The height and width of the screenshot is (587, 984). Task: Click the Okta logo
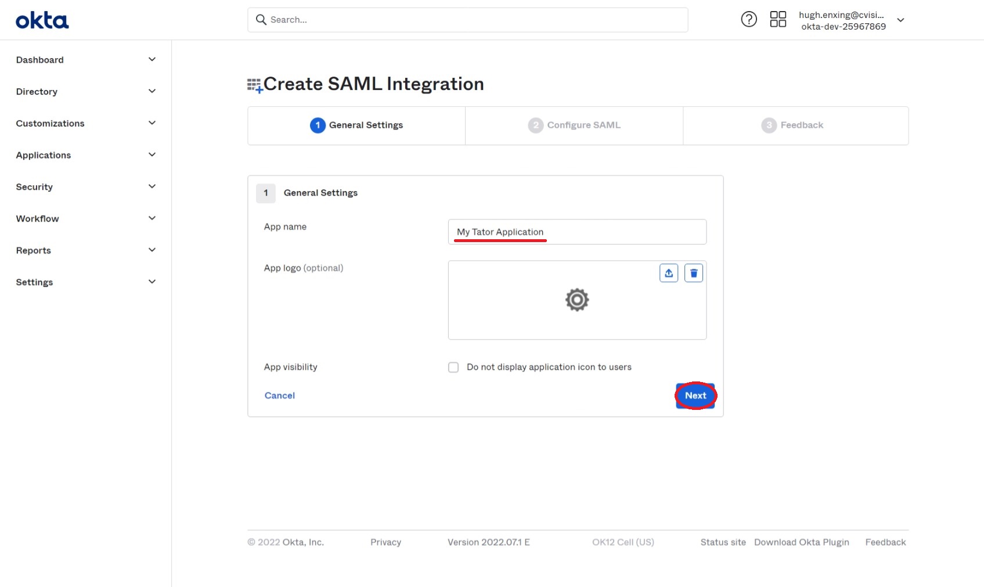pyautogui.click(x=42, y=21)
